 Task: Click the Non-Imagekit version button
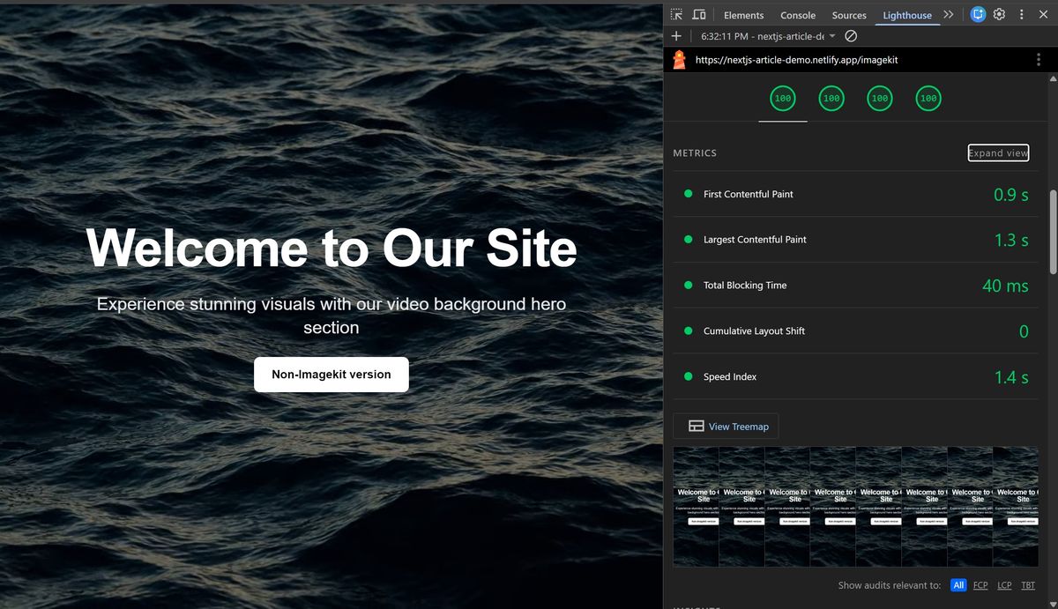[332, 375]
